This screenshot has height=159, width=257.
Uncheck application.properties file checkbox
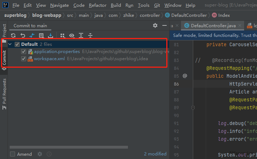[24, 52]
